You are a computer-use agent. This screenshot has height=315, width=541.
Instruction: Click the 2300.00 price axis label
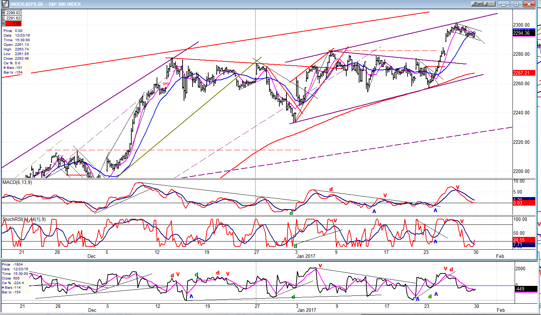click(521, 25)
